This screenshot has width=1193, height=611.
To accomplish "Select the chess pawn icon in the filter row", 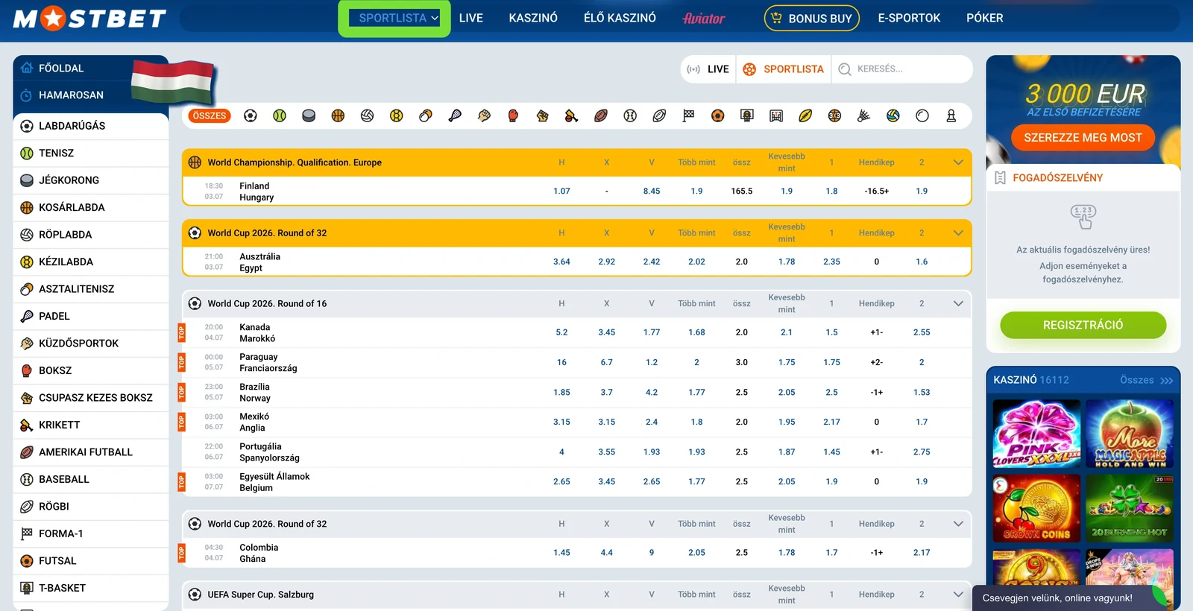I will [x=951, y=115].
